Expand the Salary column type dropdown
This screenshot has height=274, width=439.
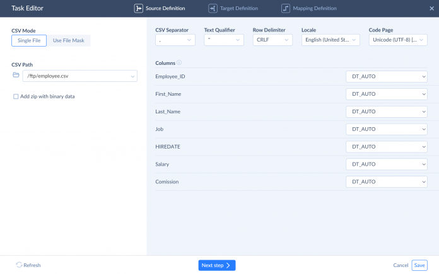[x=387, y=164]
